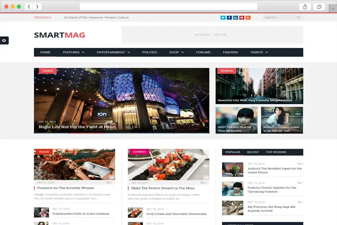Click Frankenstein article small thumbnail
Viewport: 337px width, 225px height.
coord(41,212)
